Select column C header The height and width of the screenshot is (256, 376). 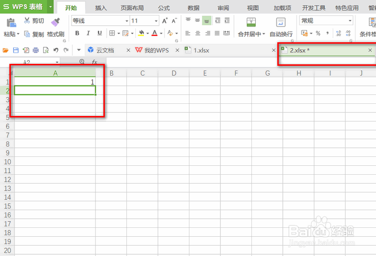click(x=142, y=73)
